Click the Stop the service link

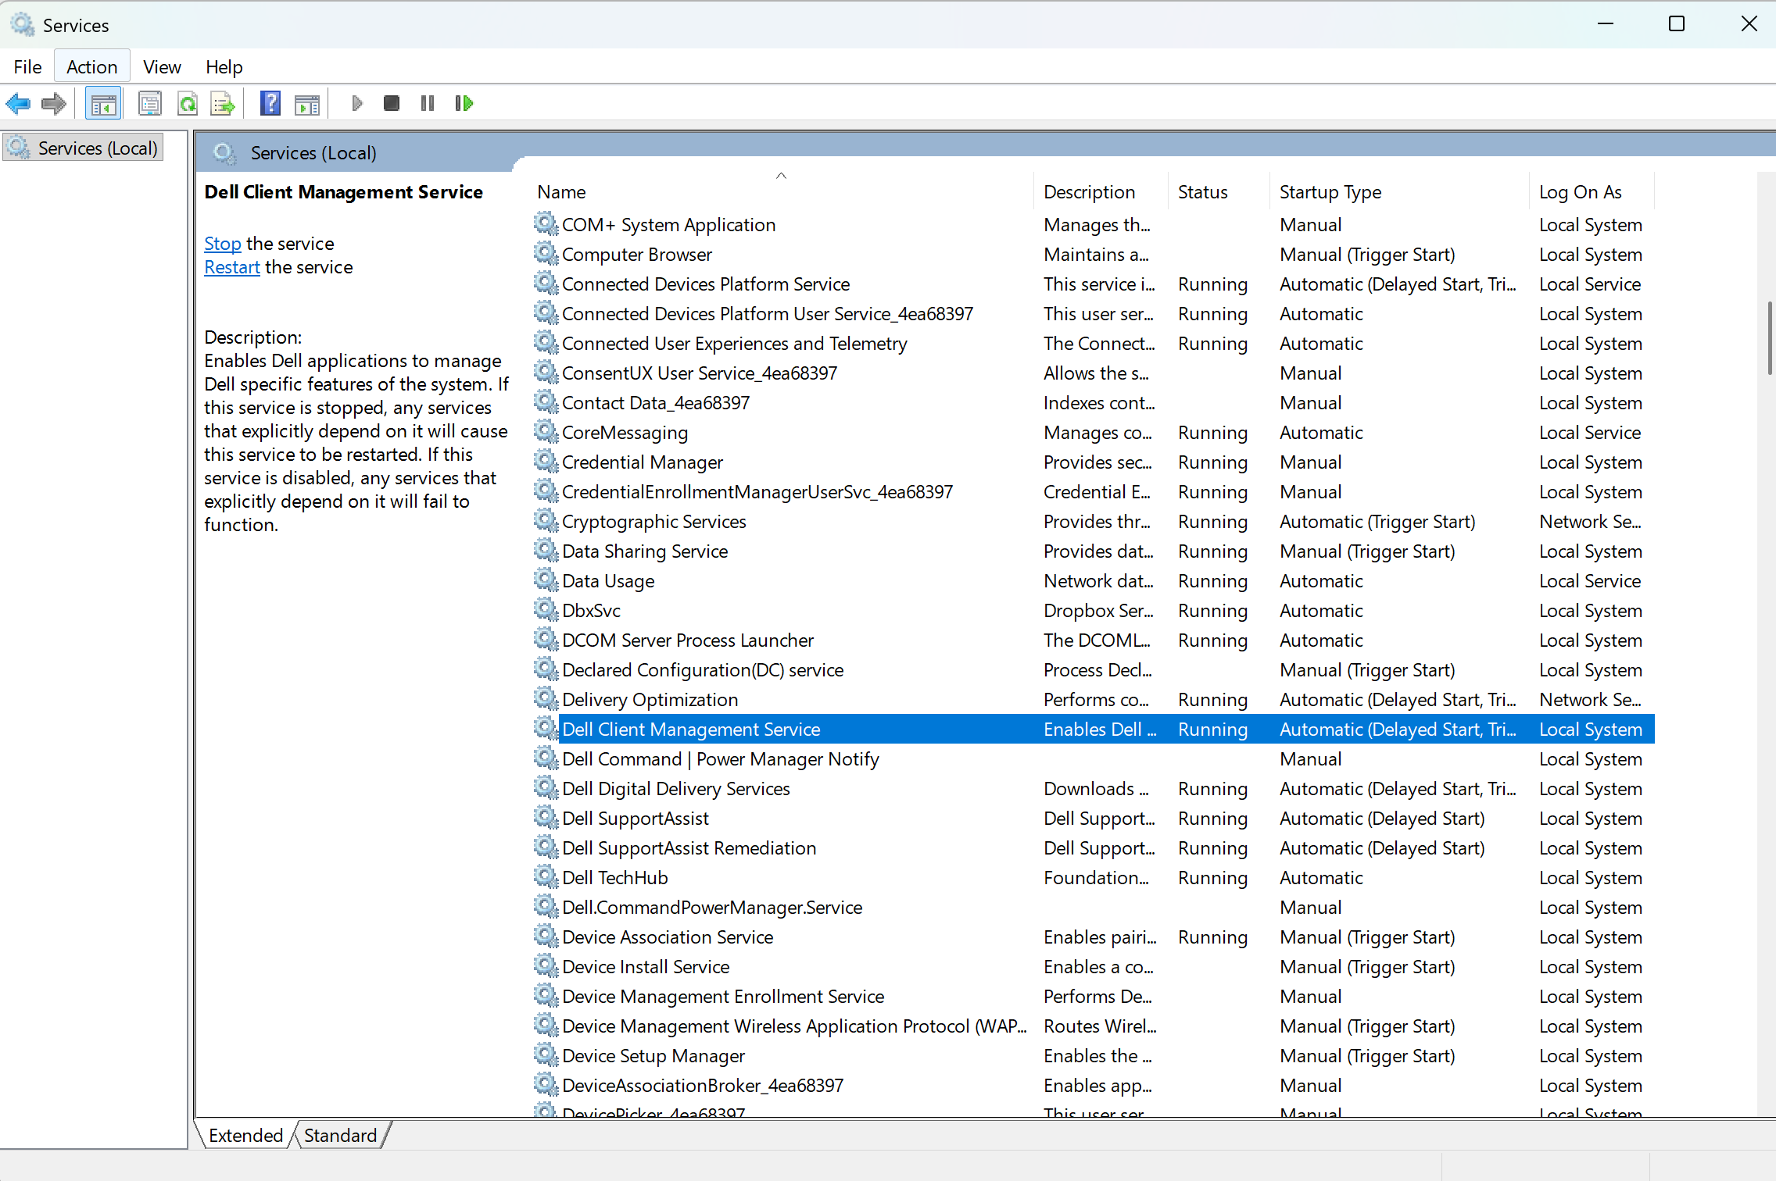tap(222, 244)
